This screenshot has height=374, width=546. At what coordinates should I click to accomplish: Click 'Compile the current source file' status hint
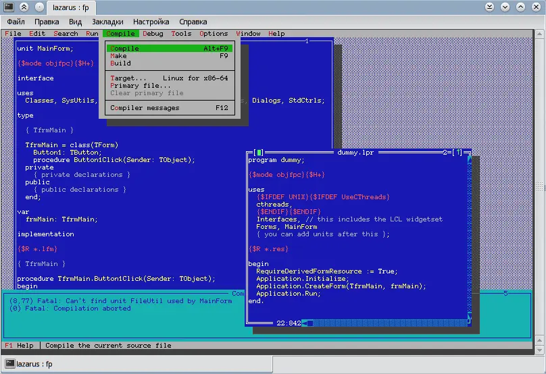[x=108, y=346]
